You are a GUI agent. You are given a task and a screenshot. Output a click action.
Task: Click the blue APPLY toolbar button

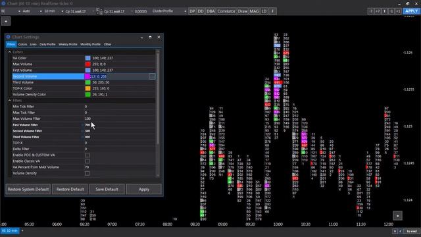coord(411,11)
